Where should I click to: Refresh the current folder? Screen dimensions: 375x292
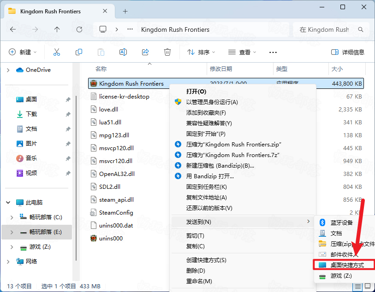point(79,29)
